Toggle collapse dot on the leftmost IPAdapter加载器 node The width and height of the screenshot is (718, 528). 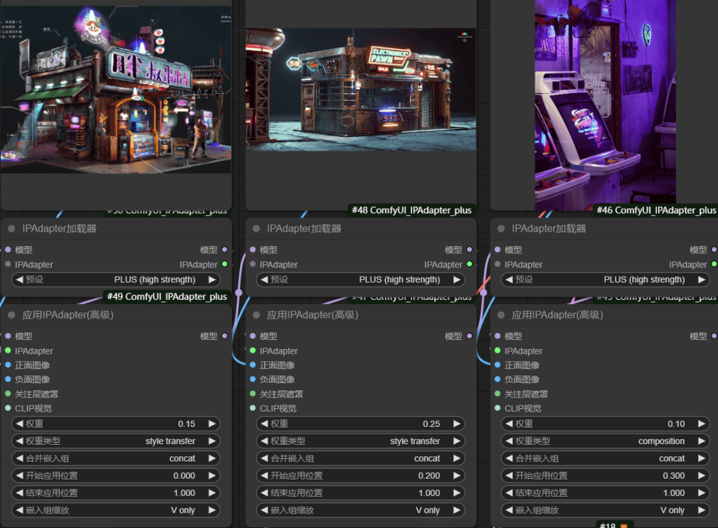[x=11, y=229]
